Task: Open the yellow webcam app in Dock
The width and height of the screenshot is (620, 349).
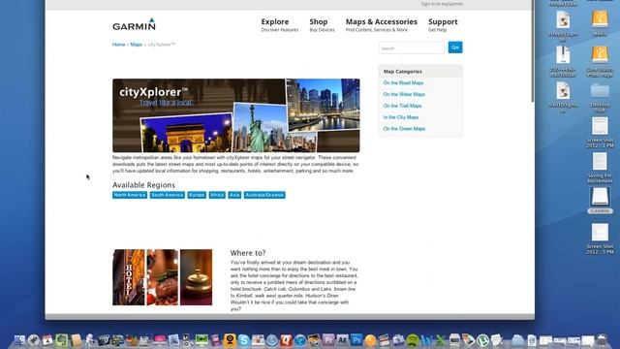Action: coord(230,340)
